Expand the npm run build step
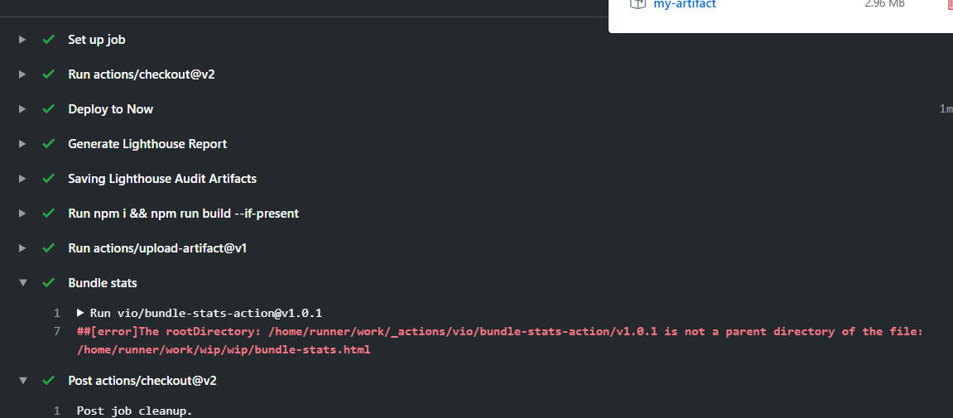 click(x=22, y=214)
